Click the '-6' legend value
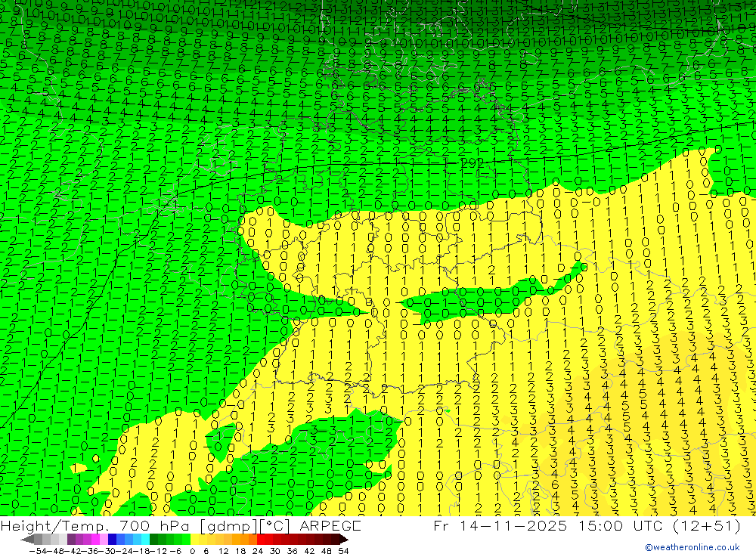The image size is (756, 554). pyautogui.click(x=175, y=551)
